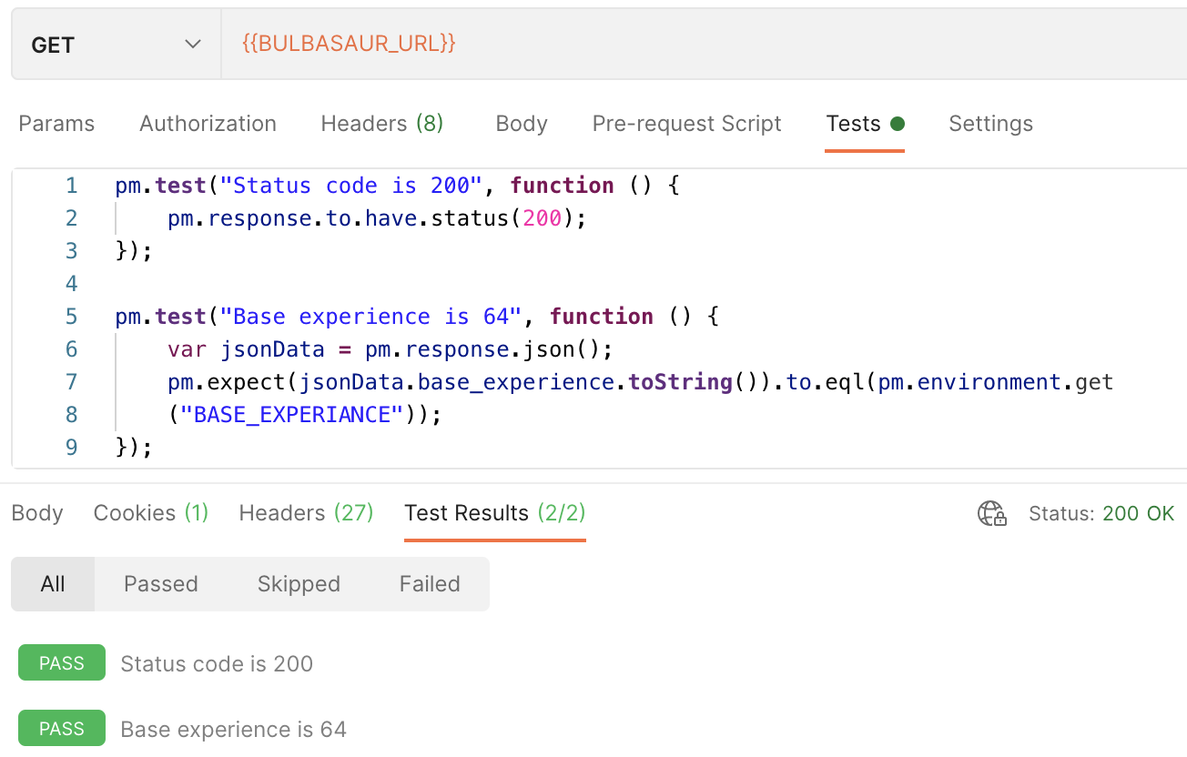The width and height of the screenshot is (1187, 757).
Task: Open the Body tab of the response
Action: (36, 513)
